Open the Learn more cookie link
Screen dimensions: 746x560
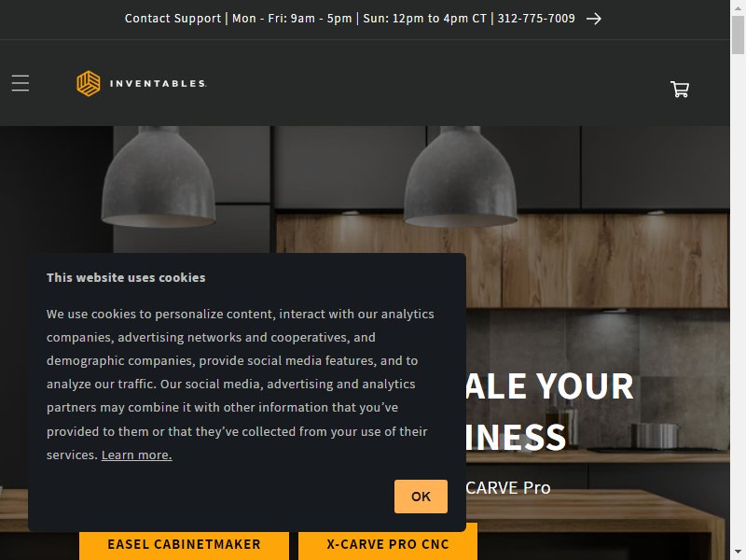136,455
